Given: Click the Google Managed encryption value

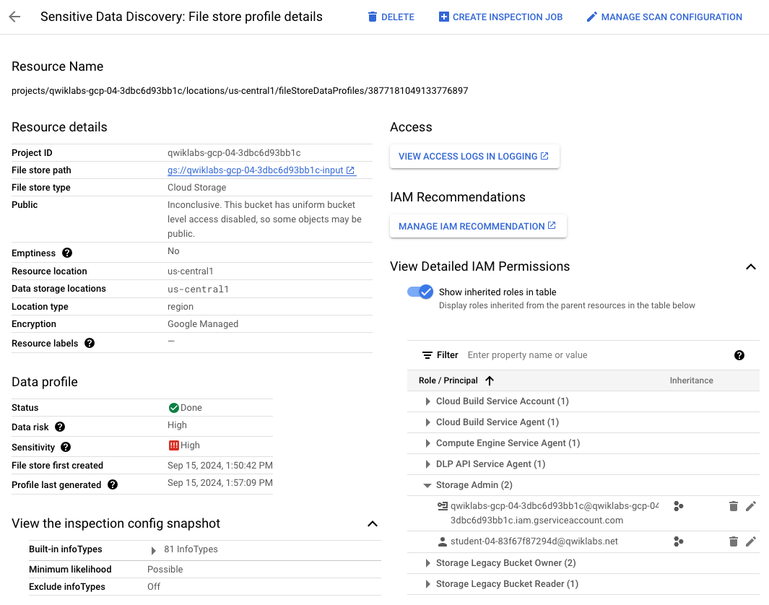Looking at the screenshot, I should point(203,324).
